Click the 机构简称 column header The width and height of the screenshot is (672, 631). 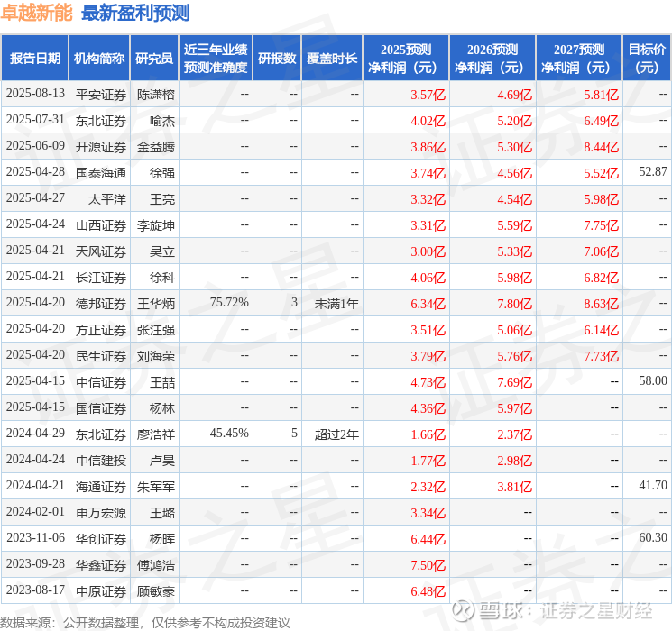point(99,59)
